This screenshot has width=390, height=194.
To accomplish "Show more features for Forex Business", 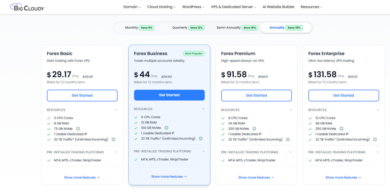I will 169,176.
